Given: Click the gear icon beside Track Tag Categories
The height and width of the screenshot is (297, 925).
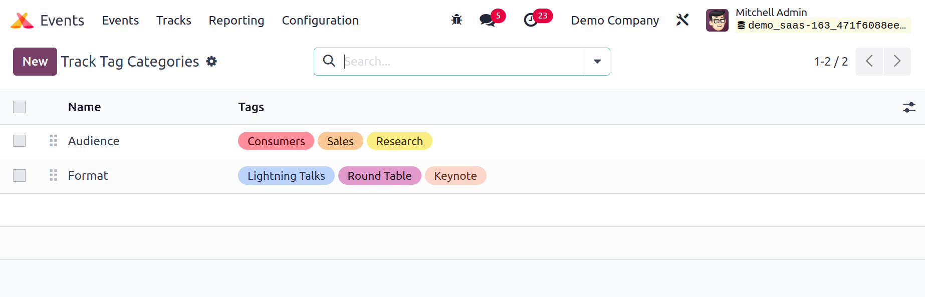Looking at the screenshot, I should point(211,61).
